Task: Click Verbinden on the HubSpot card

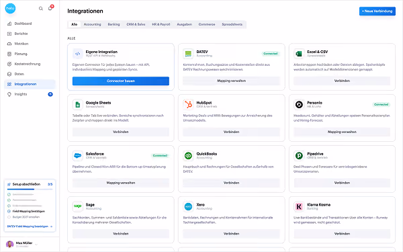Action: click(231, 132)
